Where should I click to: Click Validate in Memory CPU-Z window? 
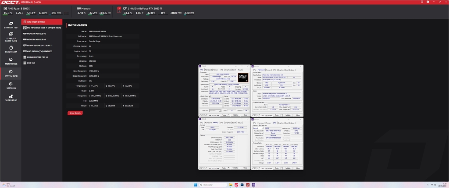pos(235,168)
